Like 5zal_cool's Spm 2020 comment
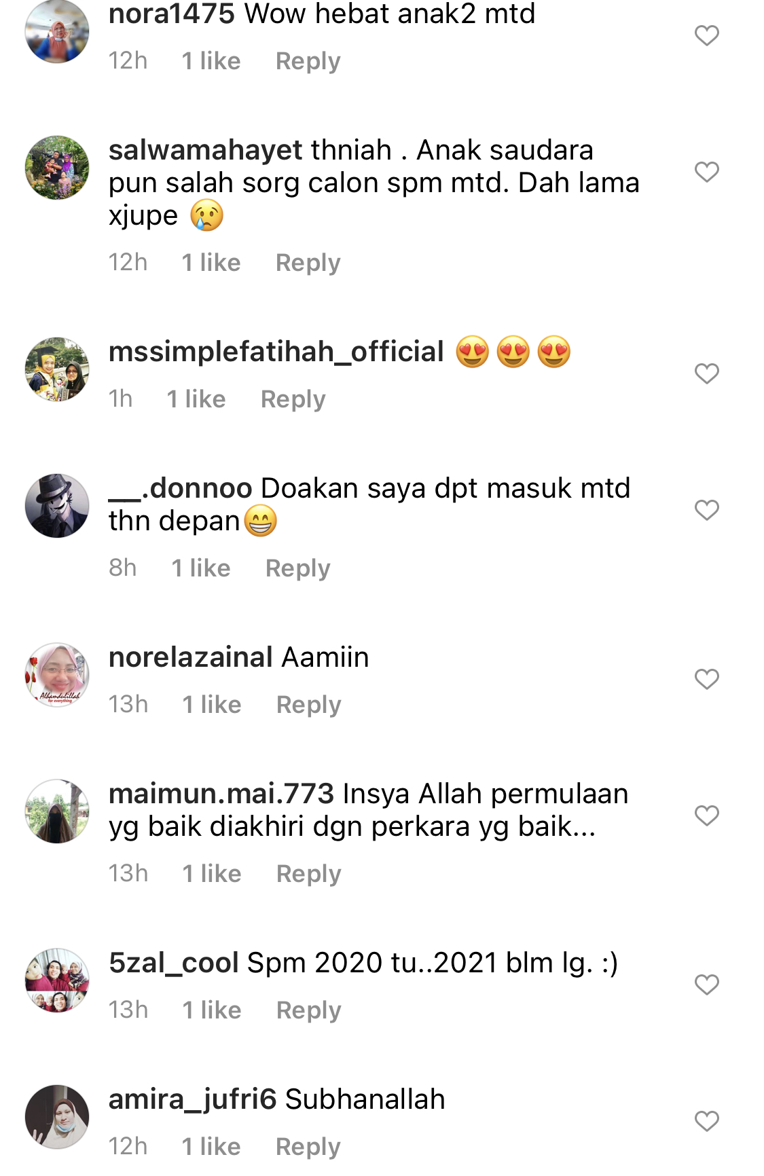764x1176 pixels. [706, 985]
